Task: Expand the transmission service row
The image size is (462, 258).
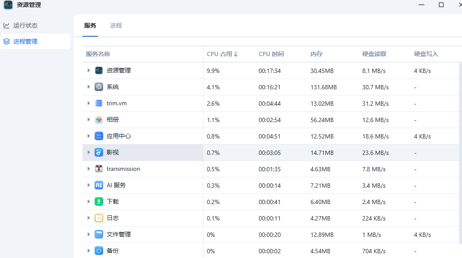Action: tap(89, 169)
